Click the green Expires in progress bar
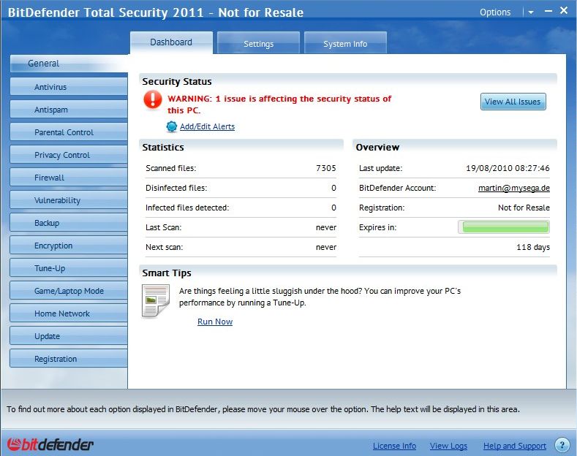The image size is (577, 456). [504, 227]
